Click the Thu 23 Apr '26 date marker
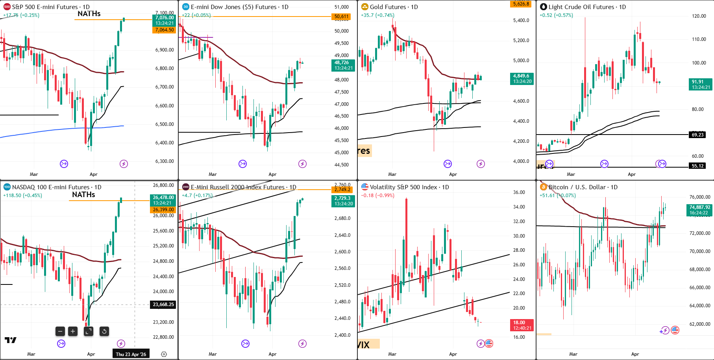The height and width of the screenshot is (360, 714). [x=131, y=354]
